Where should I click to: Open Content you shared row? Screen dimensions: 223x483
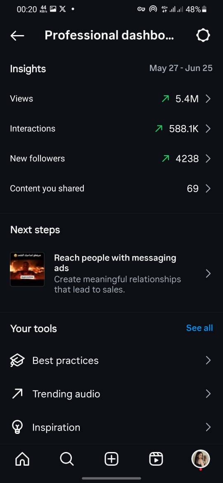(x=111, y=188)
